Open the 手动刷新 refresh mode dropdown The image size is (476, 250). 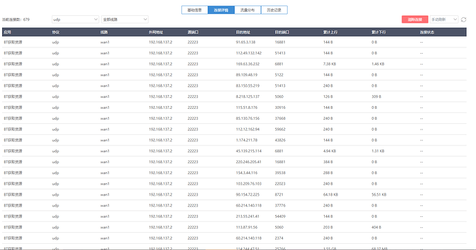[444, 19]
